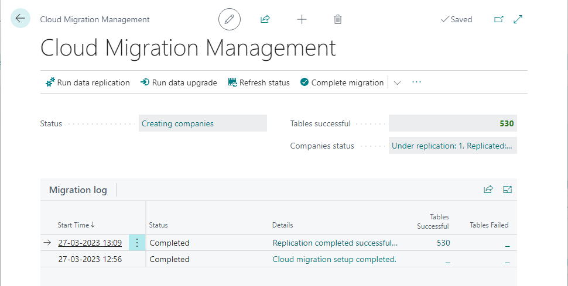Click Tables Failed value in 13:09 row
The height and width of the screenshot is (286, 568).
[x=507, y=243]
